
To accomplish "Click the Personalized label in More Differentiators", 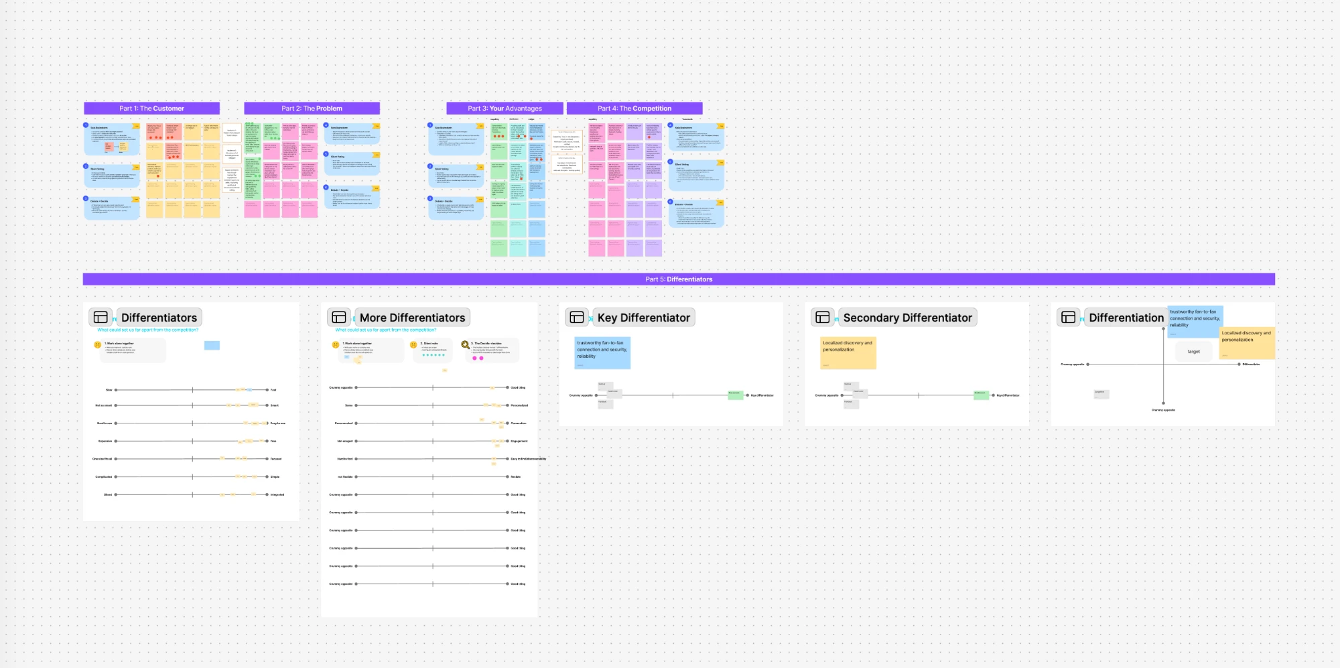I will [519, 405].
